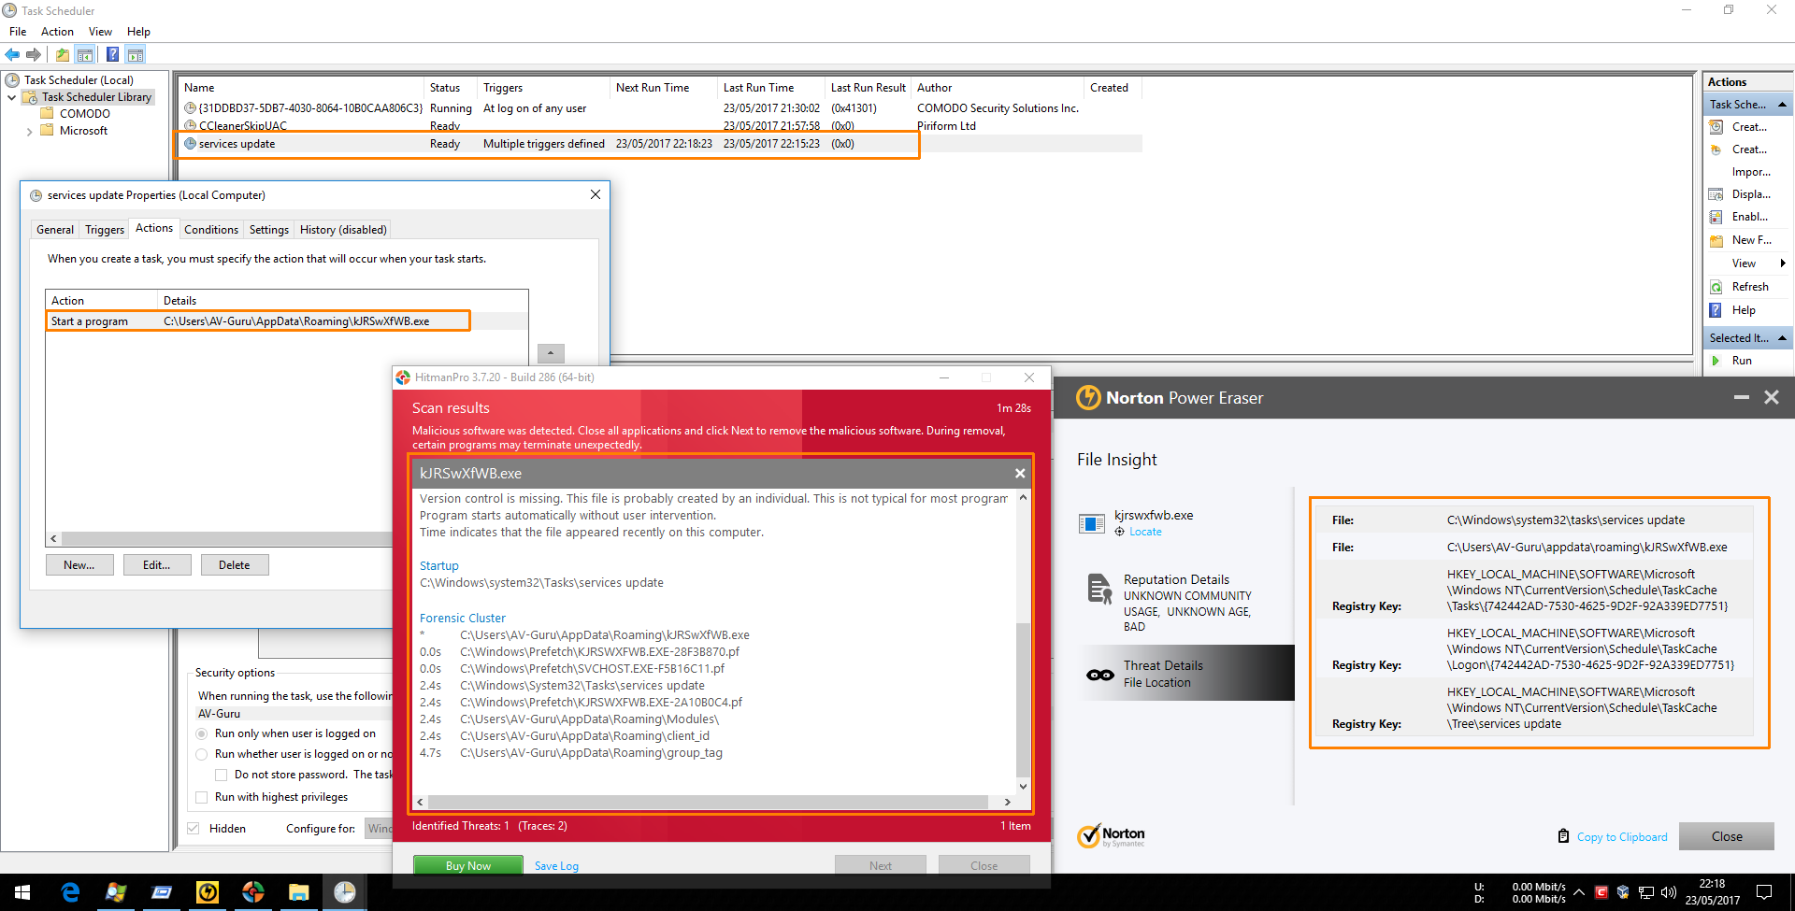The width and height of the screenshot is (1795, 911).
Task: Click the Locate target icon in Norton
Action: pyautogui.click(x=1120, y=532)
